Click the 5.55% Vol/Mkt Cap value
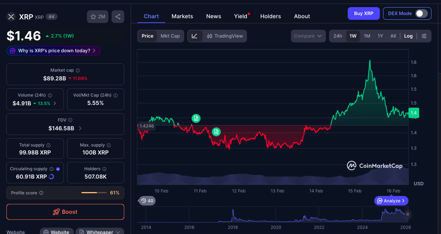The height and width of the screenshot is (234, 441). [x=96, y=103]
